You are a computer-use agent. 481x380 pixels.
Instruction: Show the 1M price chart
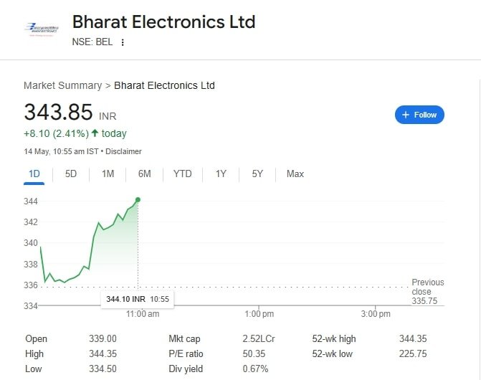108,174
